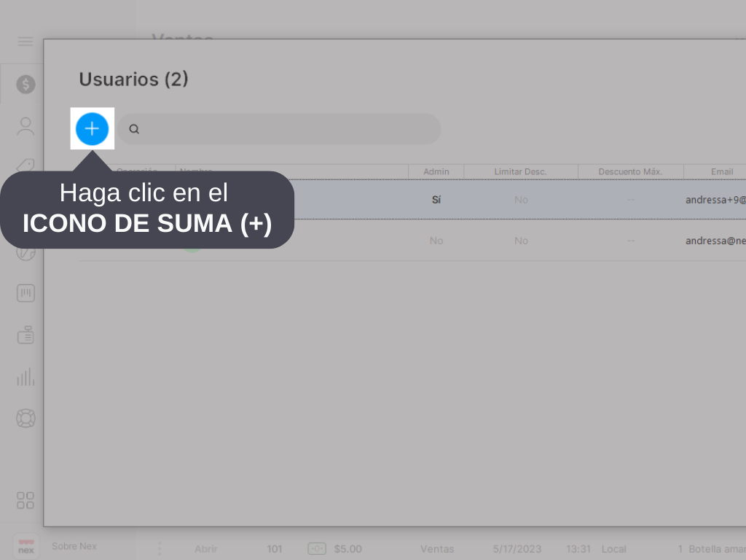Open the lifebuoy support icon
Viewport: 746px width, 560px height.
pyautogui.click(x=25, y=419)
